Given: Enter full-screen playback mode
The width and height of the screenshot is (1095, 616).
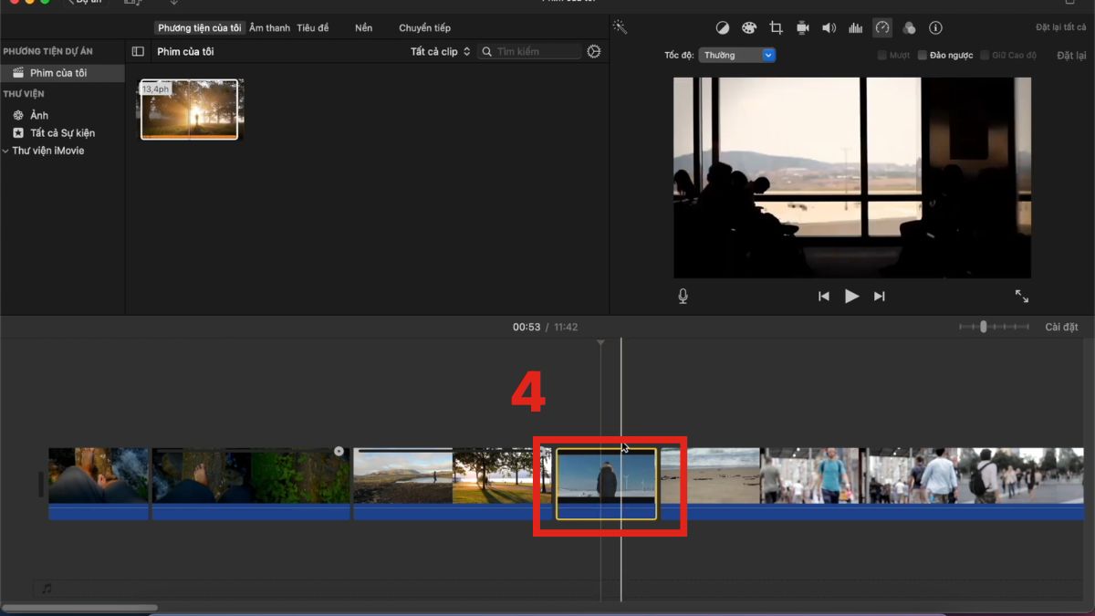Looking at the screenshot, I should [x=1022, y=297].
